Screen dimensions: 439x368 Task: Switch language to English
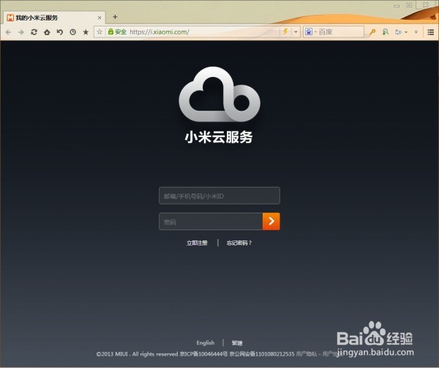pyautogui.click(x=206, y=343)
